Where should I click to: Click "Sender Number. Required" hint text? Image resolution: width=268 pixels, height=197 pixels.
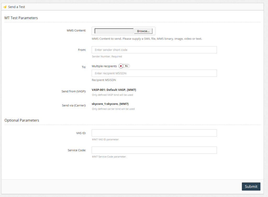(x=107, y=57)
